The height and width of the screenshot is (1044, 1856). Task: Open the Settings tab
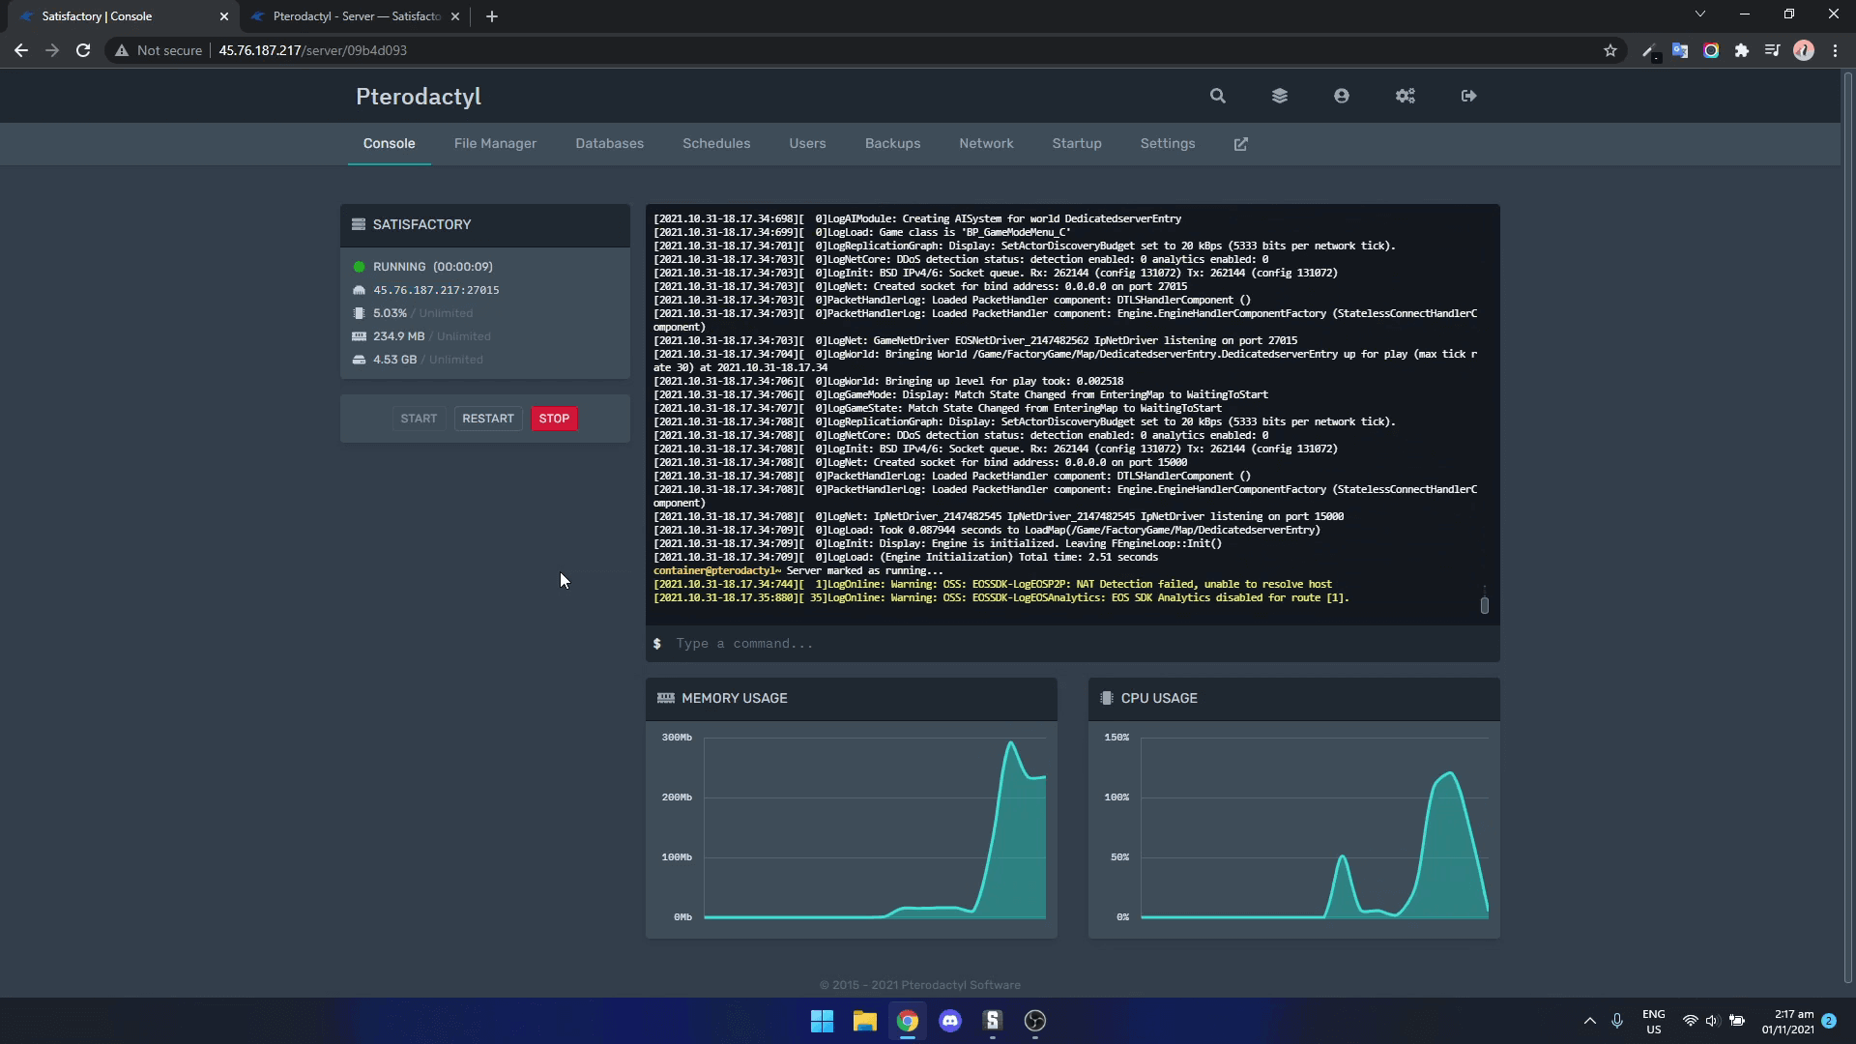pos(1168,144)
